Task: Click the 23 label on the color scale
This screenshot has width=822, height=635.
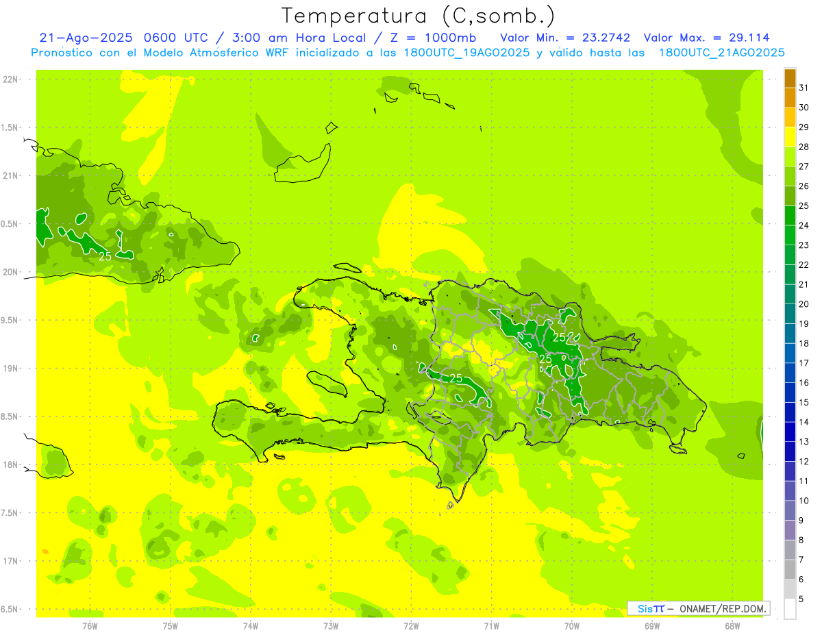Action: click(x=804, y=245)
